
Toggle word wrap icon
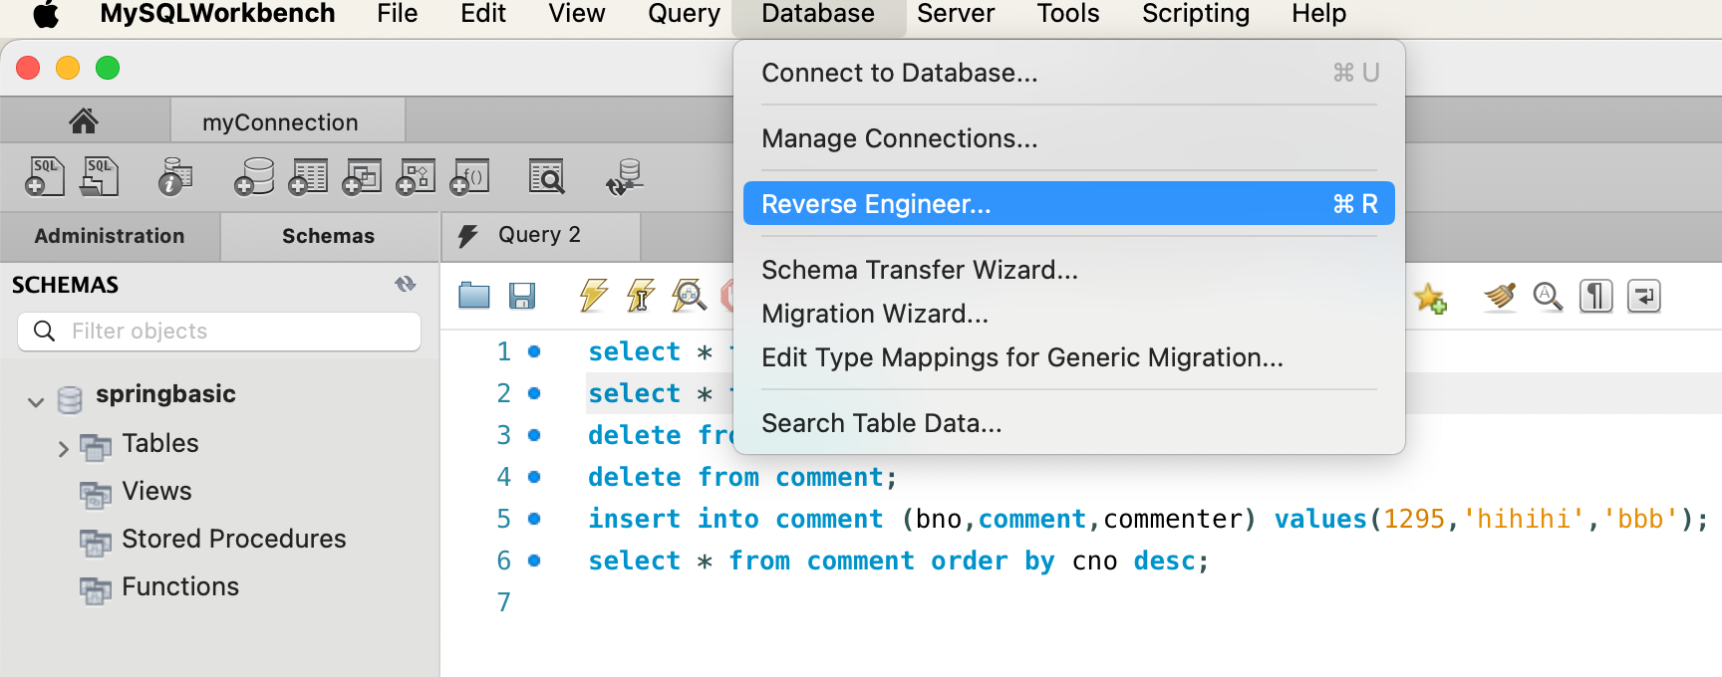1644,297
